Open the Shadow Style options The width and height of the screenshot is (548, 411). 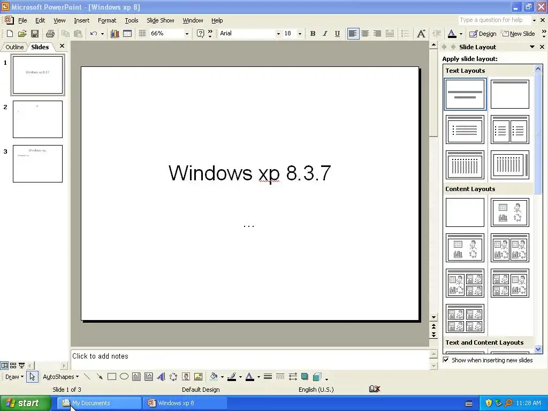click(305, 376)
